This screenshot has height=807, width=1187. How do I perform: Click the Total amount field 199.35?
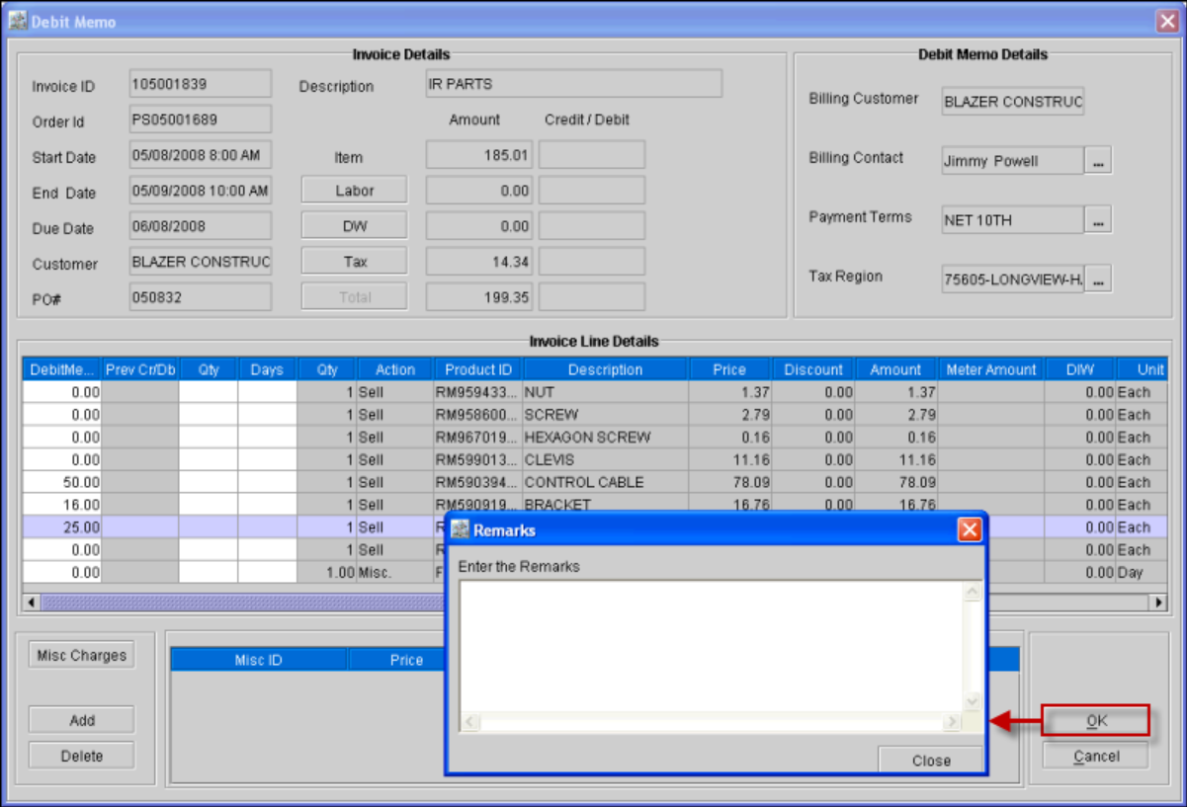479,297
